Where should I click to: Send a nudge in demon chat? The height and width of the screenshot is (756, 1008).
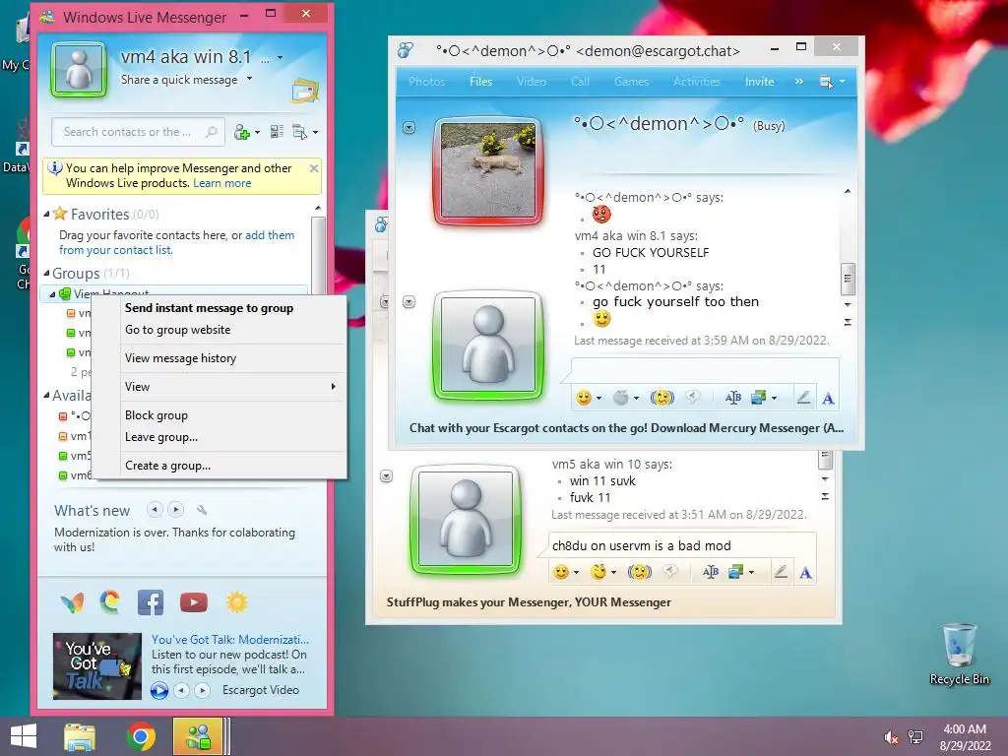(x=662, y=398)
